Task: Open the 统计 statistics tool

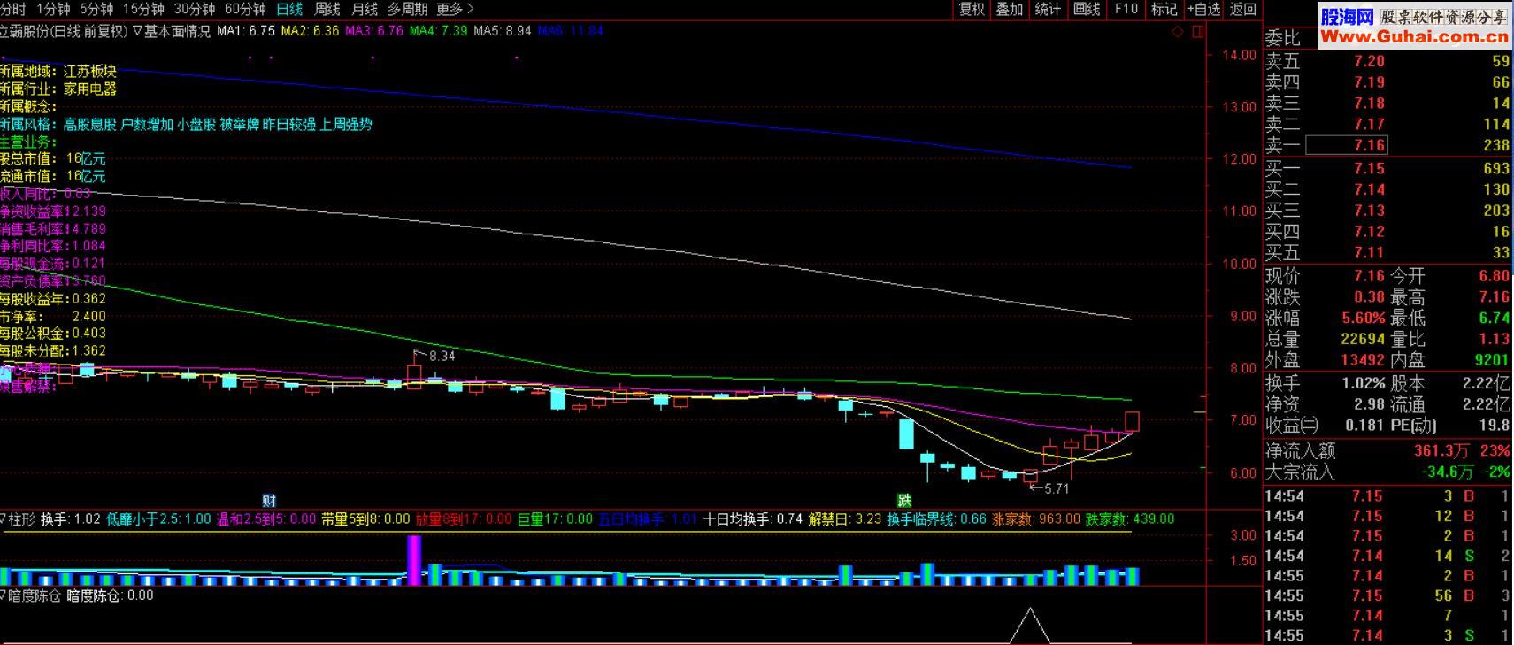Action: (1048, 9)
